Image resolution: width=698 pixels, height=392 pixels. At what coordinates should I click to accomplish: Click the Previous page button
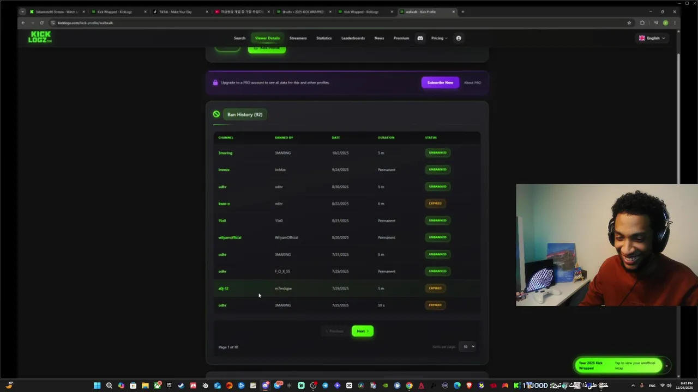[335, 331]
